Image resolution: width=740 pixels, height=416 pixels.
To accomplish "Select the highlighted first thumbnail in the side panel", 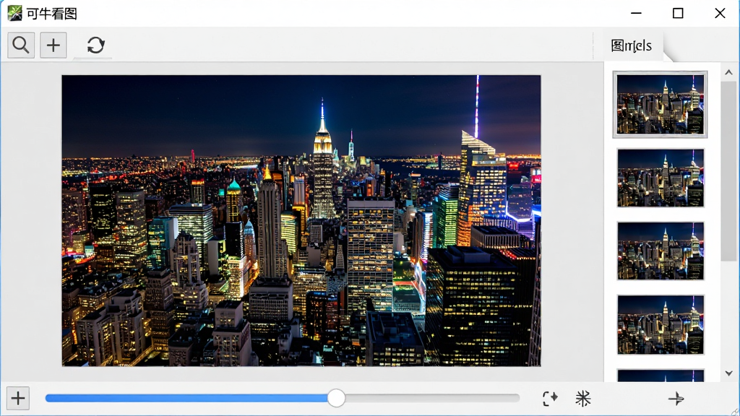I will coord(661,104).
